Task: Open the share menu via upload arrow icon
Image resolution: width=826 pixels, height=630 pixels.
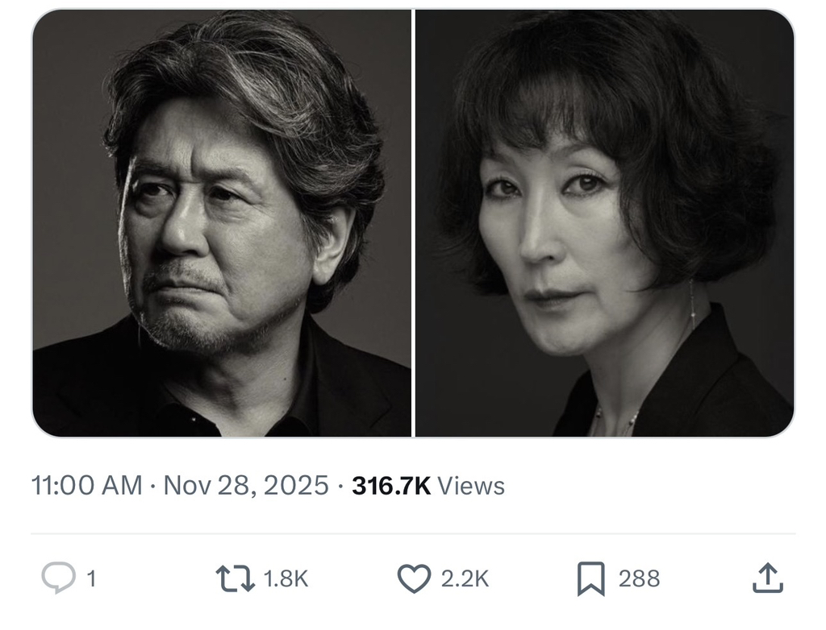Action: click(x=768, y=578)
